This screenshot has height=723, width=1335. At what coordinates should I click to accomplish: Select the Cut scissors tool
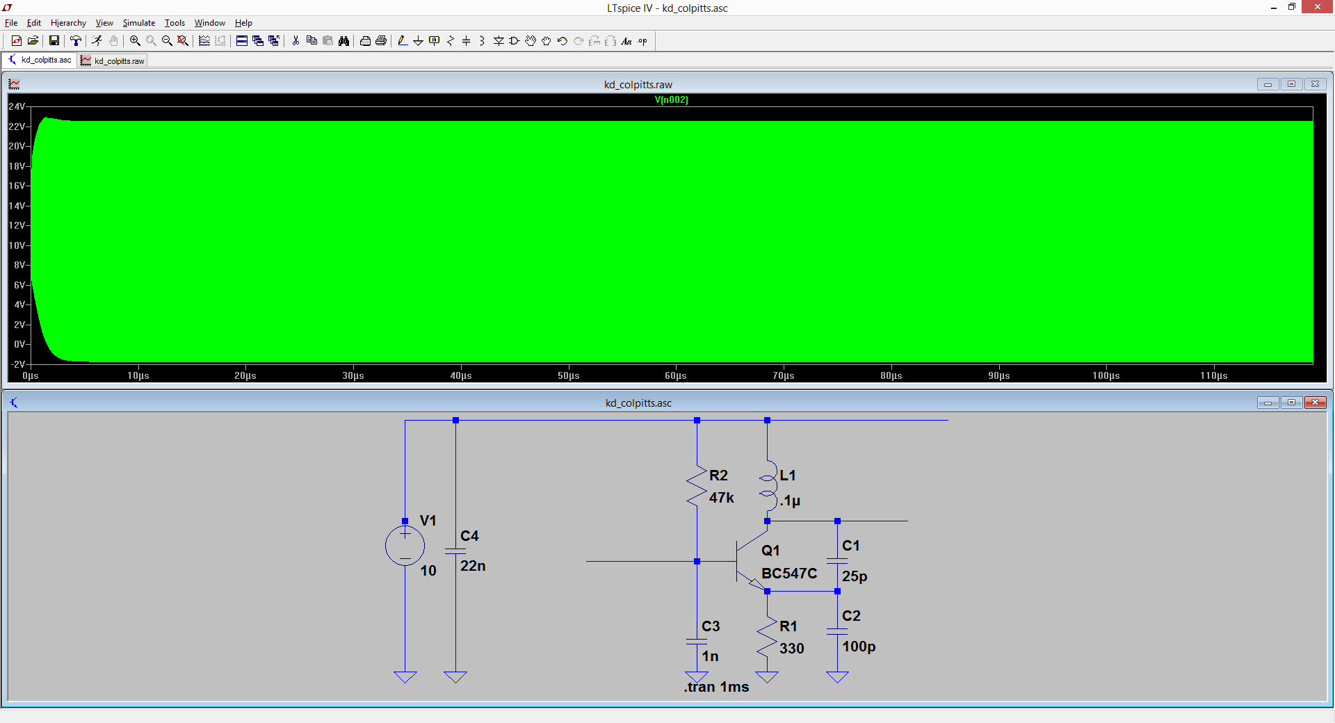pos(296,41)
